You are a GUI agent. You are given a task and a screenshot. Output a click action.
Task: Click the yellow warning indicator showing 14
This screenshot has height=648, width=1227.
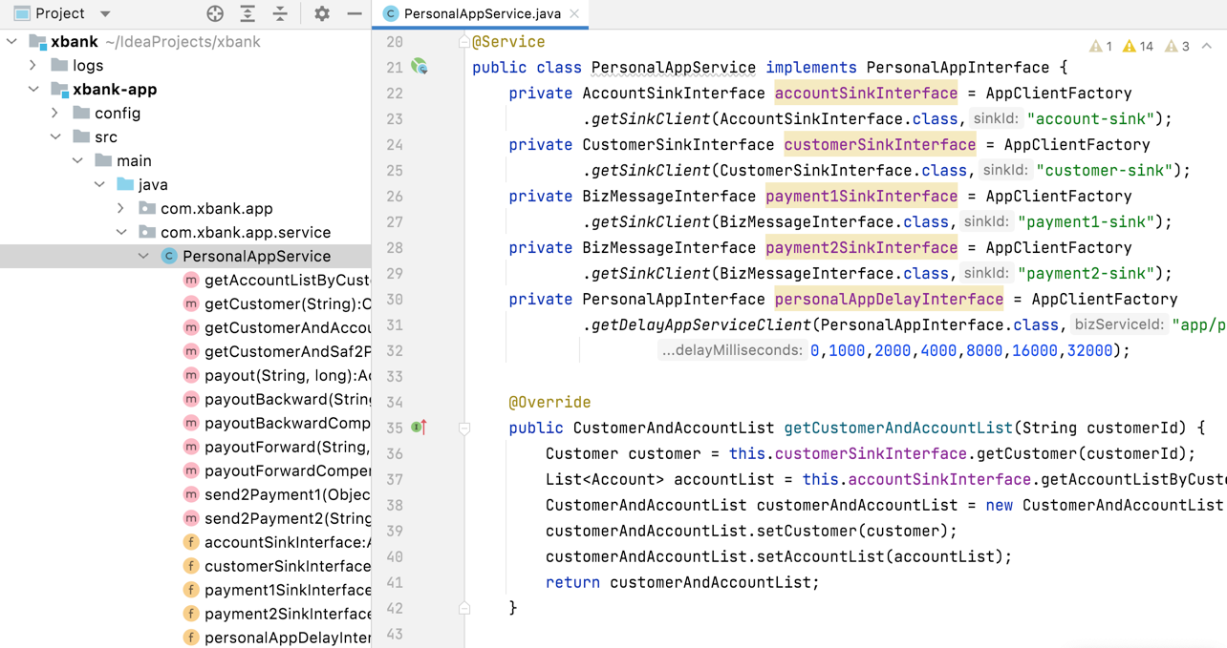1137,46
